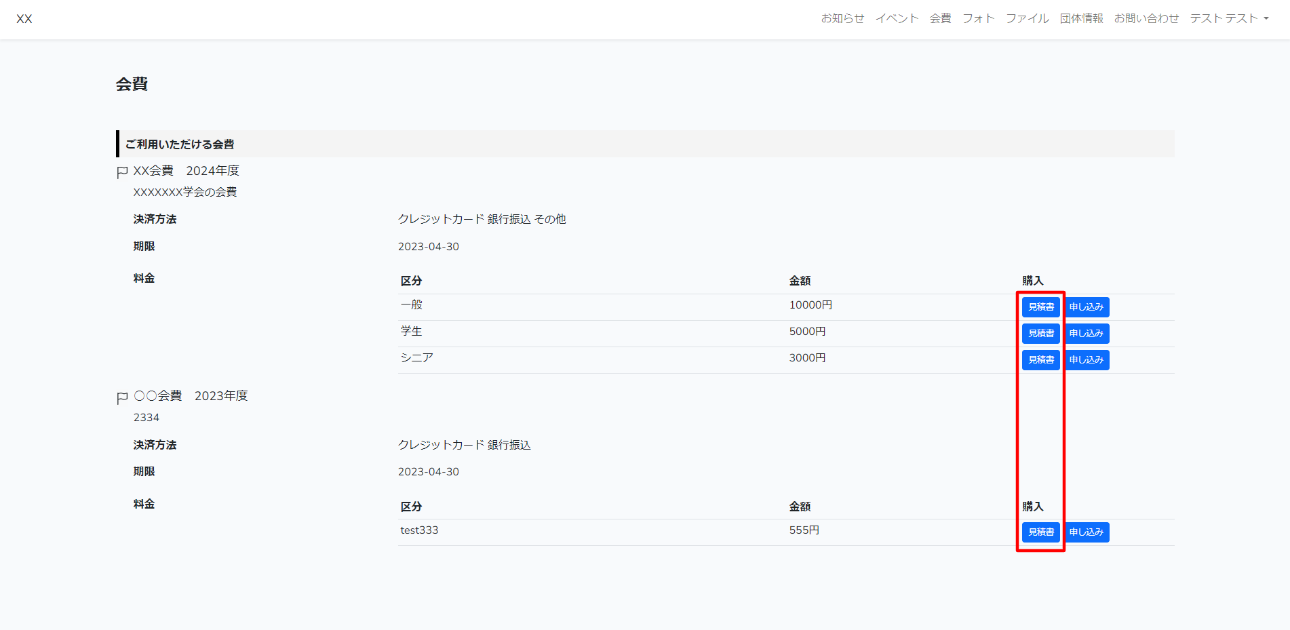The image size is (1290, 630).
Task: Click the 5000円 amount cell
Action: (807, 332)
